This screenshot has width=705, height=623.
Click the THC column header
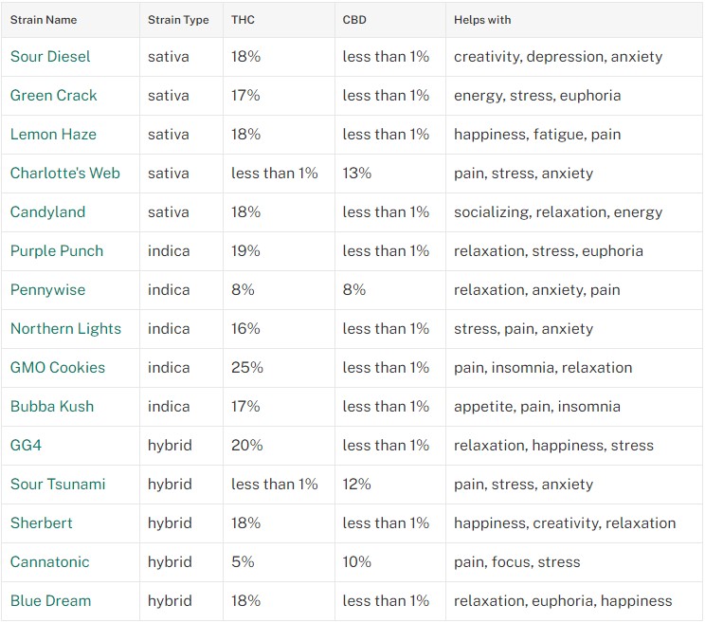243,20
